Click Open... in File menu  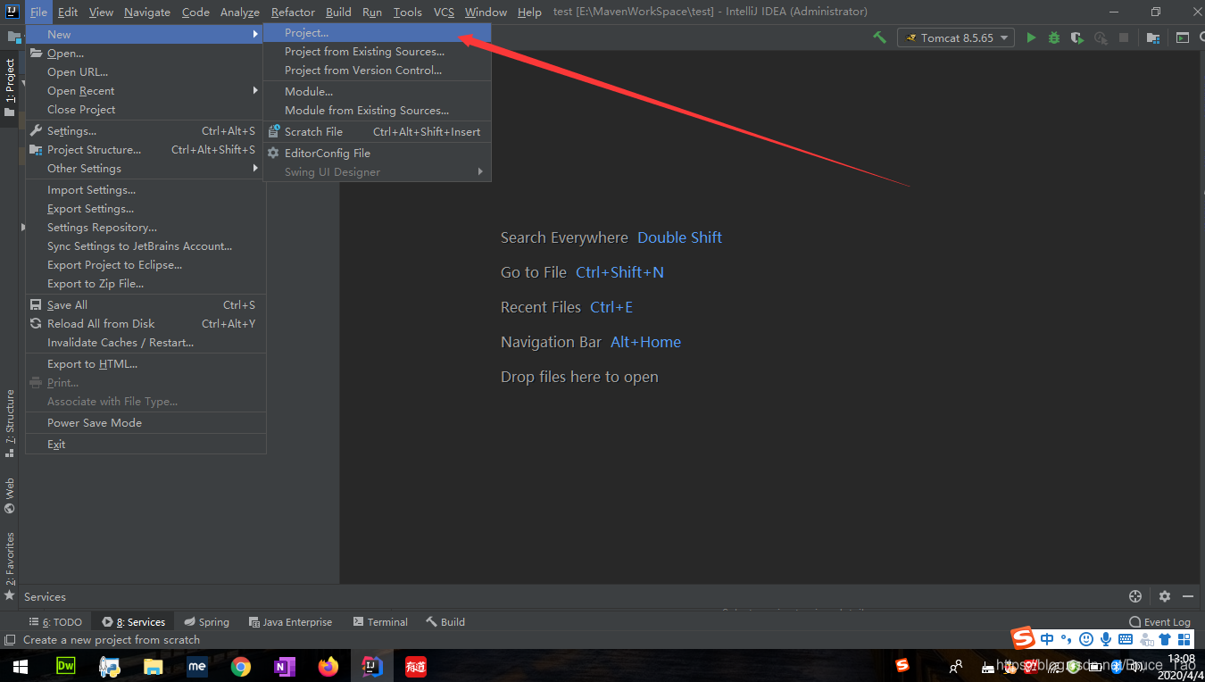pyautogui.click(x=145, y=53)
